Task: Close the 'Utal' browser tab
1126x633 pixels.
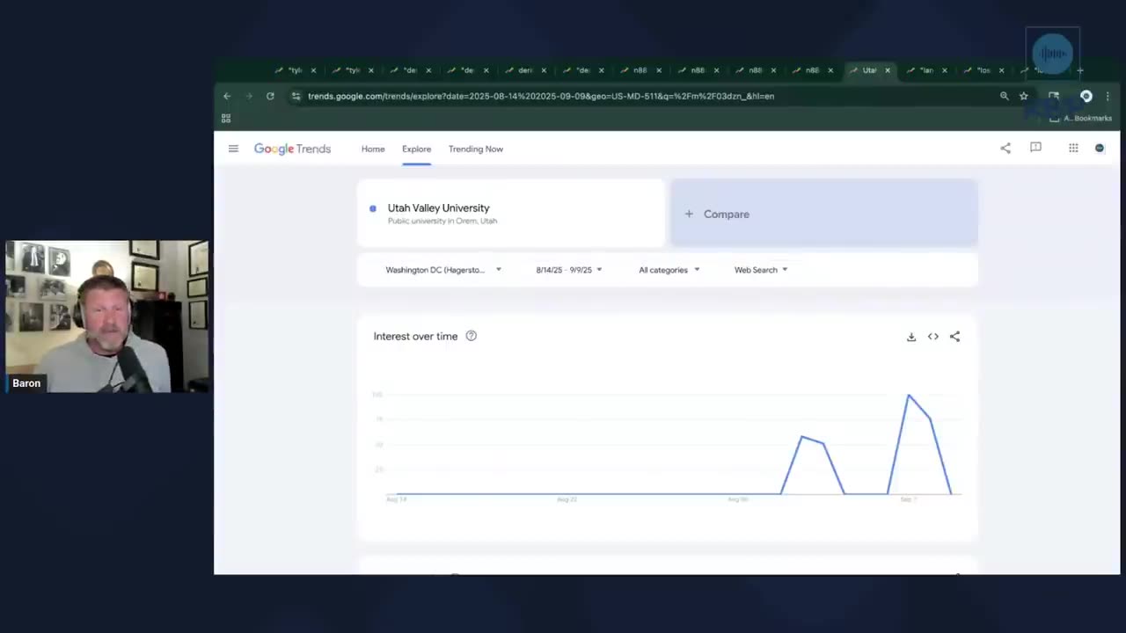Action: [888, 70]
